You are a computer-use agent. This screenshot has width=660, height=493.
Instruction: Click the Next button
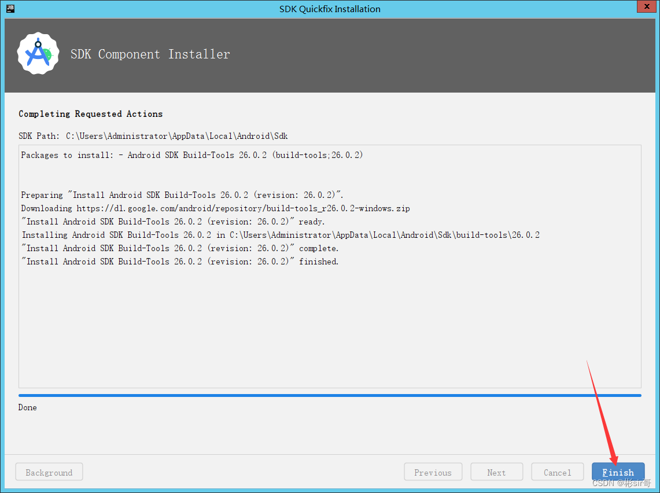497,472
